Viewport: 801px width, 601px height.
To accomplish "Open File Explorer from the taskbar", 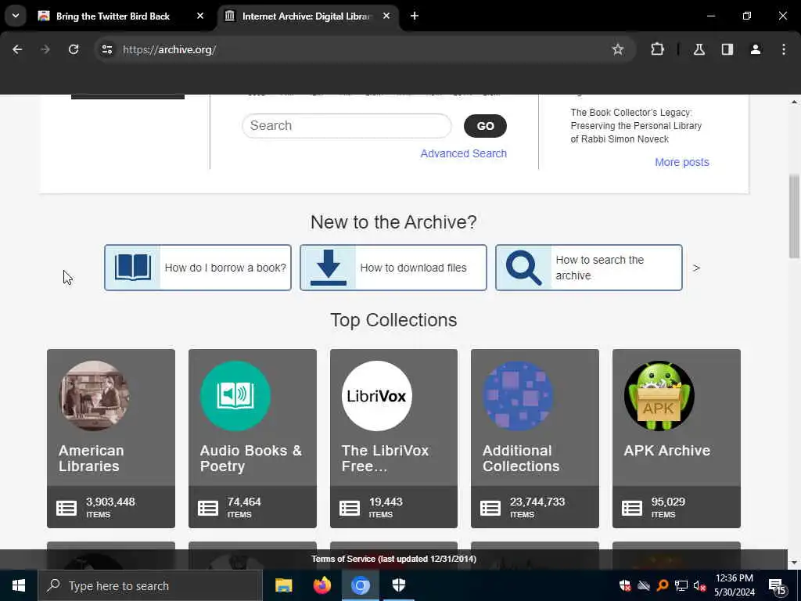I will (x=283, y=585).
